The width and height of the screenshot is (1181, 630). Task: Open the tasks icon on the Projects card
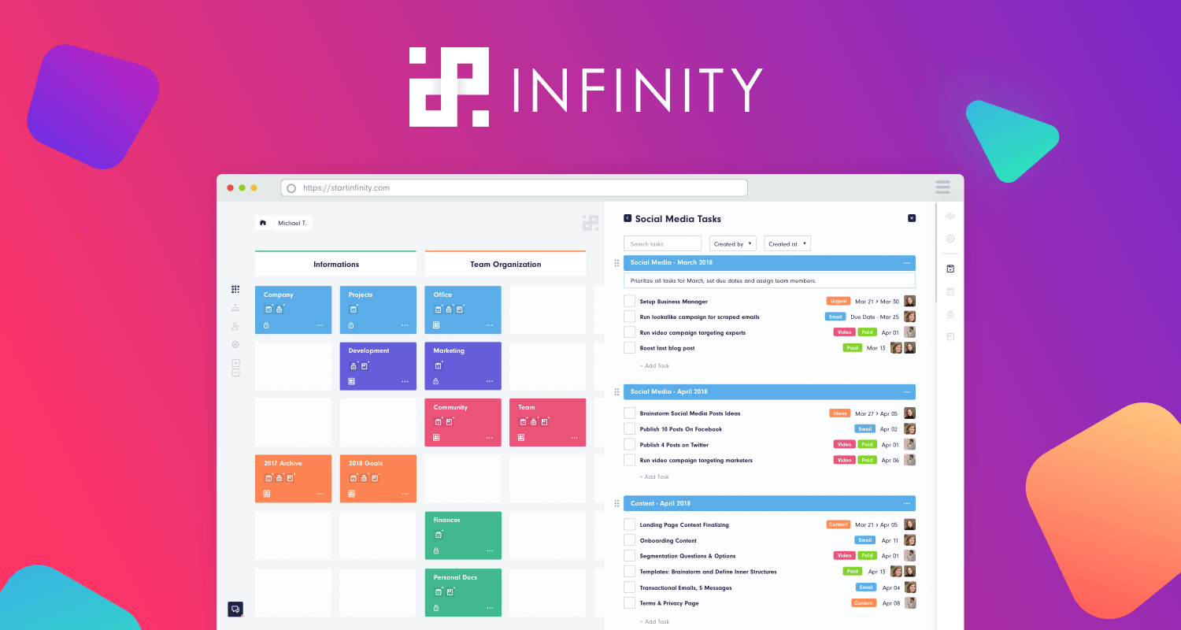point(353,309)
